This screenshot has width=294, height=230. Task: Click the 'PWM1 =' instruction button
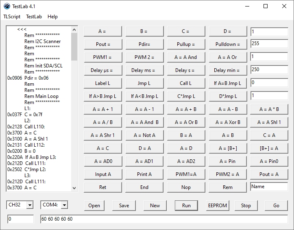(x=102, y=57)
